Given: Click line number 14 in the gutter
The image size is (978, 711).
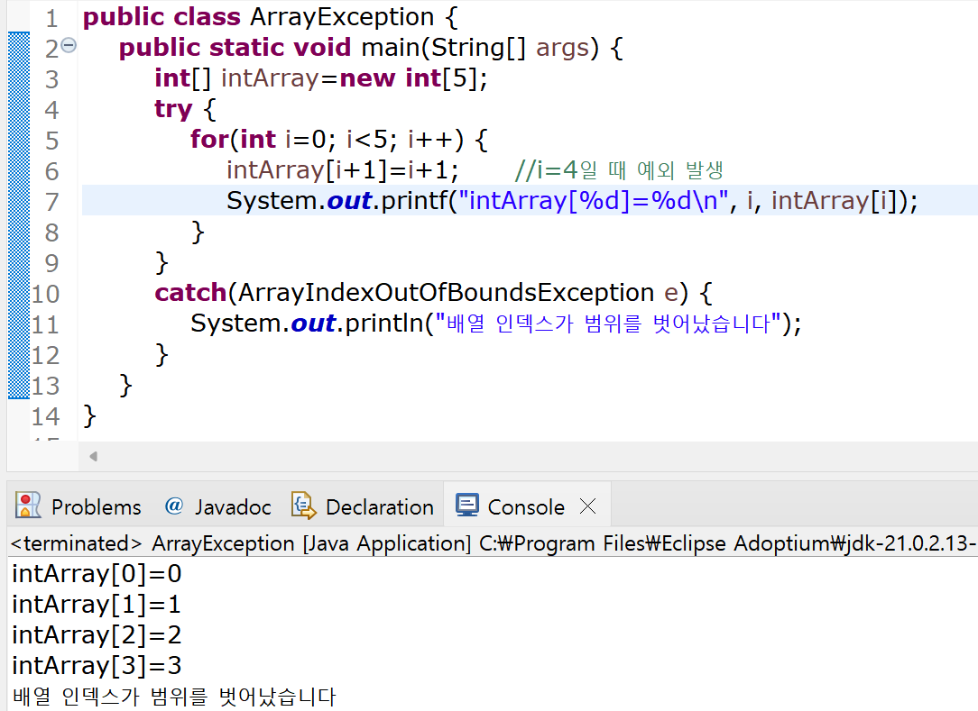Looking at the screenshot, I should (45, 416).
